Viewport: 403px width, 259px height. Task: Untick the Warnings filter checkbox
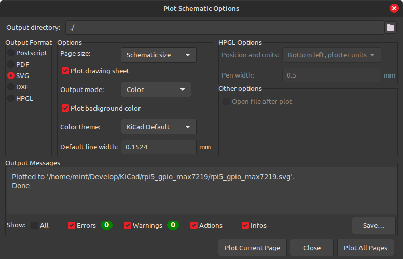click(128, 225)
